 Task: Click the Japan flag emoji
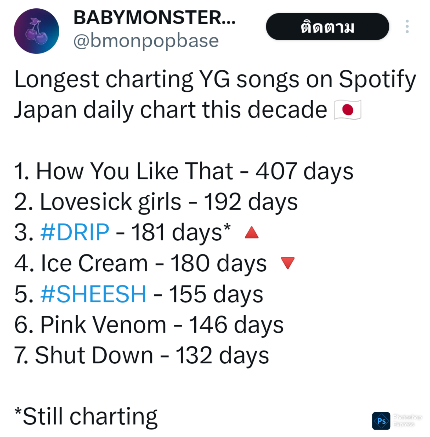tap(348, 110)
